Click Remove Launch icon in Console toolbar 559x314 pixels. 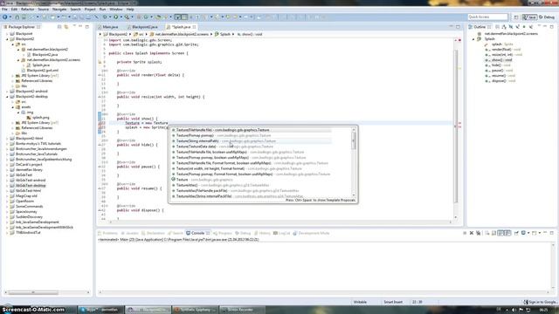click(472, 233)
